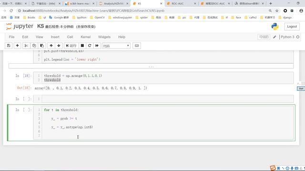
Task: Move selected cell up arrow
Action: click(51, 46)
